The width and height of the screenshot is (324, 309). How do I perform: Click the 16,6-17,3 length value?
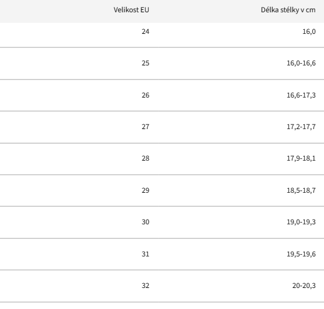(x=301, y=95)
